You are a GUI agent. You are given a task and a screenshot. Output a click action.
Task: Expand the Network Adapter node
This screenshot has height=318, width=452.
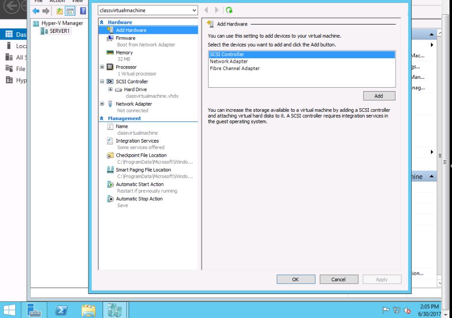point(102,103)
